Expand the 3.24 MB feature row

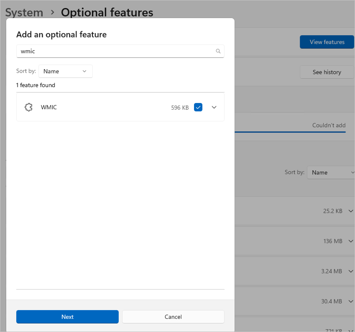pos(351,271)
